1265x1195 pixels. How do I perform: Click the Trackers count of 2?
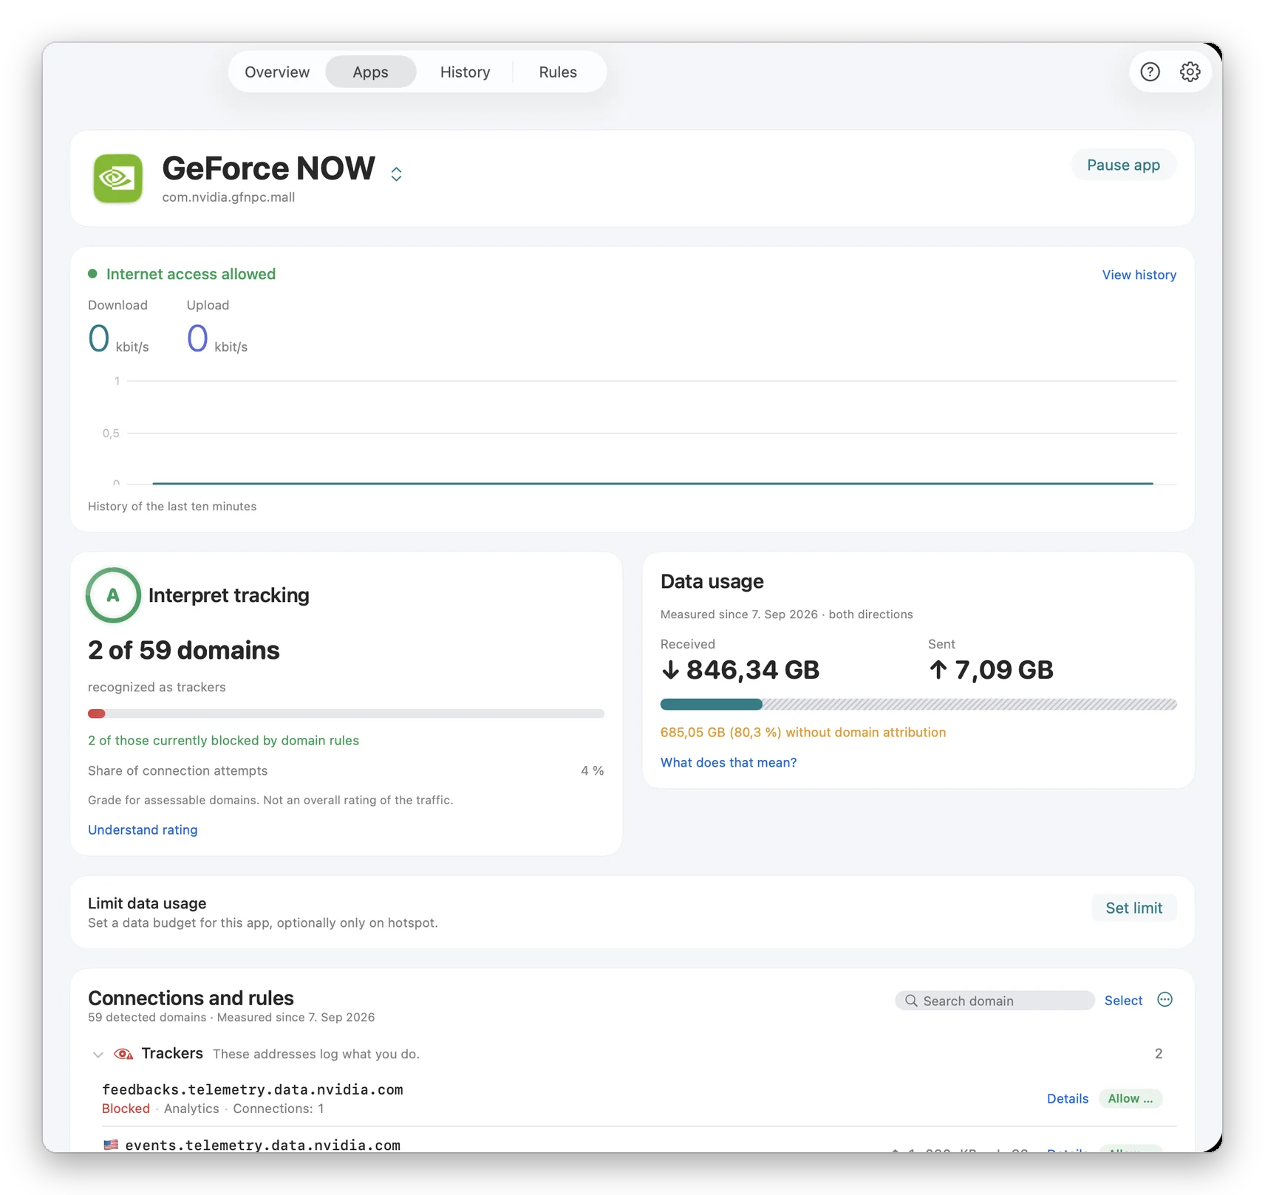tap(1159, 1054)
